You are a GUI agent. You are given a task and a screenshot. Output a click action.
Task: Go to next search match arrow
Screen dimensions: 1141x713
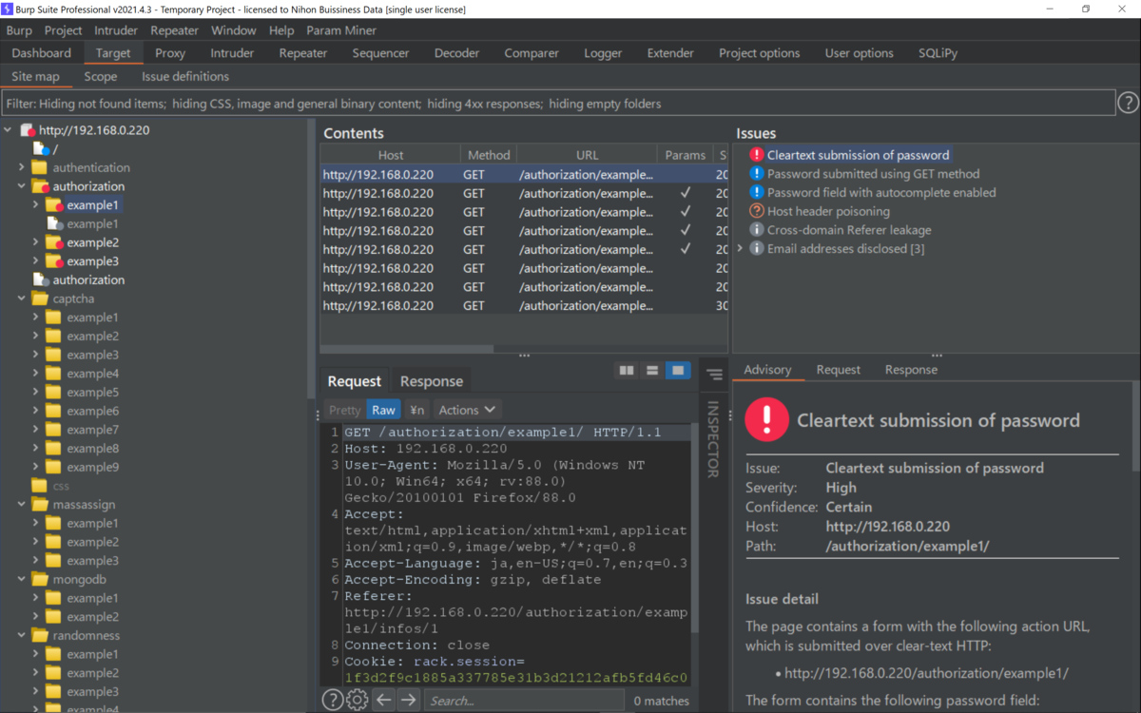[408, 700]
